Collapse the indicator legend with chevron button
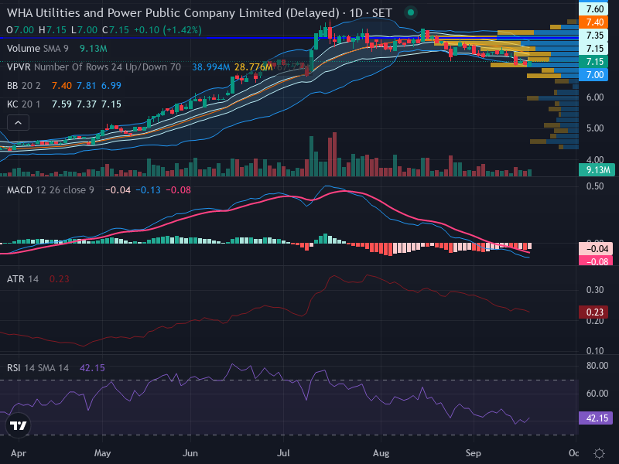Image resolution: width=619 pixels, height=464 pixels. [18, 123]
